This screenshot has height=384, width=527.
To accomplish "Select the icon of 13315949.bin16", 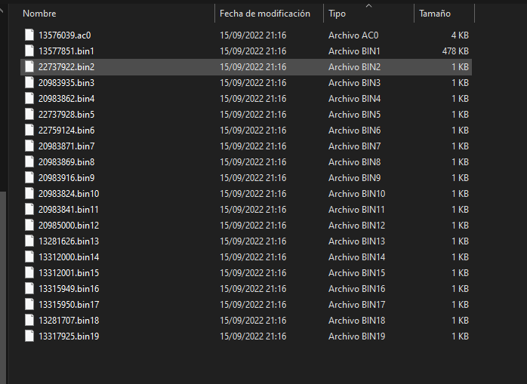I will tap(29, 289).
